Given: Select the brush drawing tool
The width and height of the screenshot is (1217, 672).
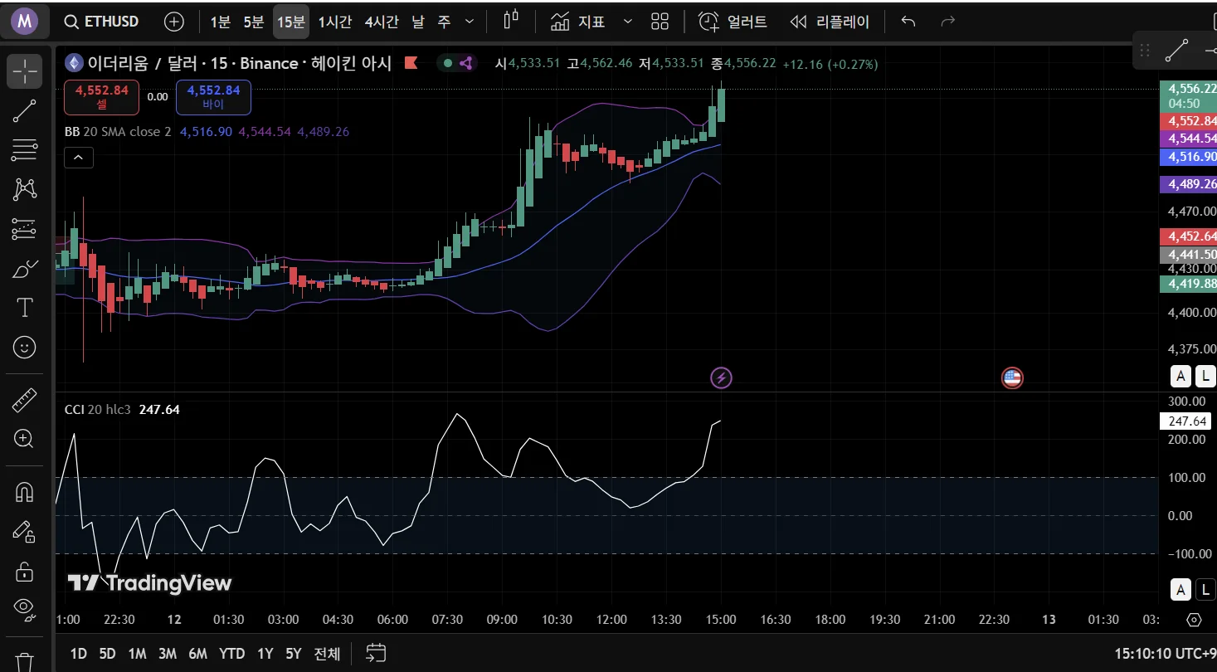Looking at the screenshot, I should tap(25, 269).
